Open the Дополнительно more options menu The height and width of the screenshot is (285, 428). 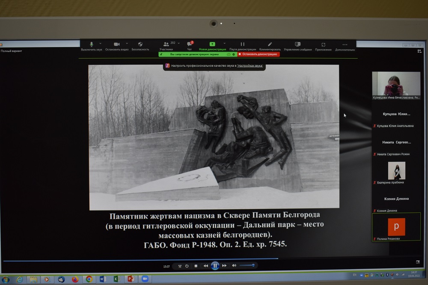(x=345, y=45)
